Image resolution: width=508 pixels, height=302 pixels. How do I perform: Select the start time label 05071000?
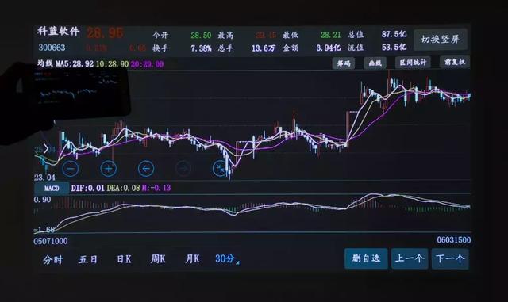coord(51,241)
